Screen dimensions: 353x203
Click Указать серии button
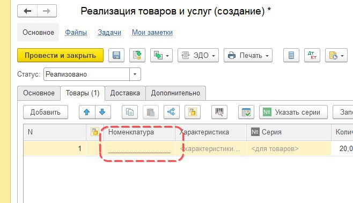tap(293, 112)
